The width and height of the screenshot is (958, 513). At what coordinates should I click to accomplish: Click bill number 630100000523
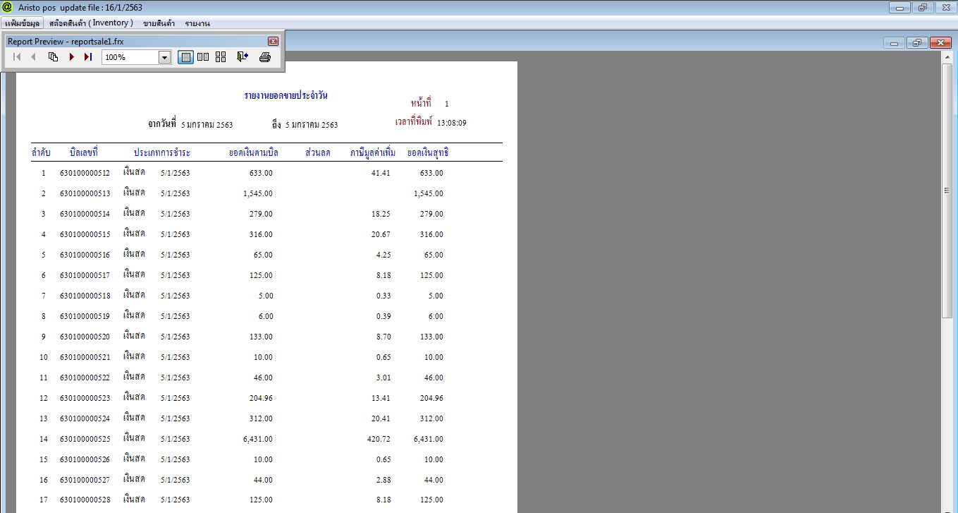pyautogui.click(x=85, y=398)
